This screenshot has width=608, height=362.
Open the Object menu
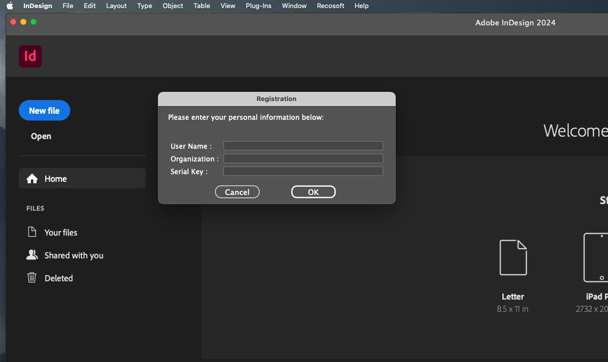click(173, 6)
